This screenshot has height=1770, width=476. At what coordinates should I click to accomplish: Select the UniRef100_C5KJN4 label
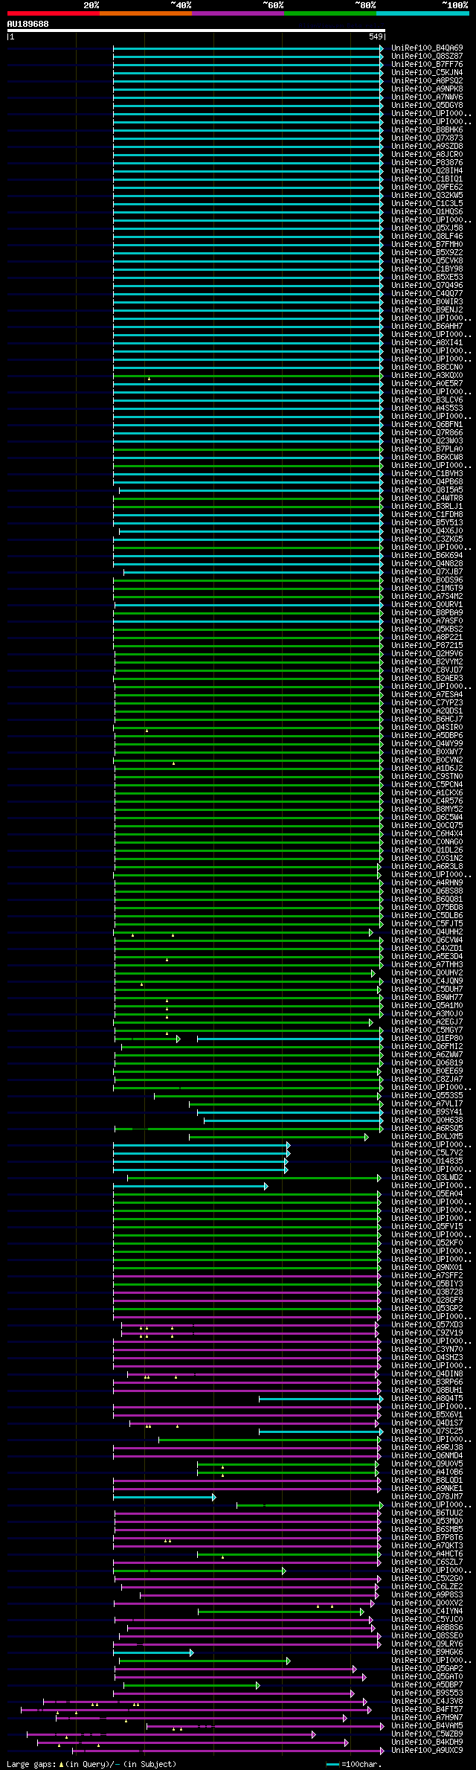pyautogui.click(x=427, y=73)
